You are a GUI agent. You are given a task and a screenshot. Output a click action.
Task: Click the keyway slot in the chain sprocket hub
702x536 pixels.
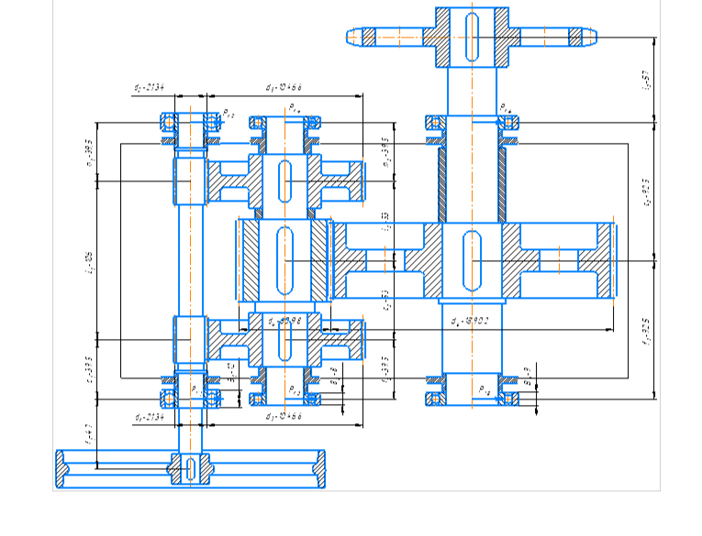[x=472, y=37]
